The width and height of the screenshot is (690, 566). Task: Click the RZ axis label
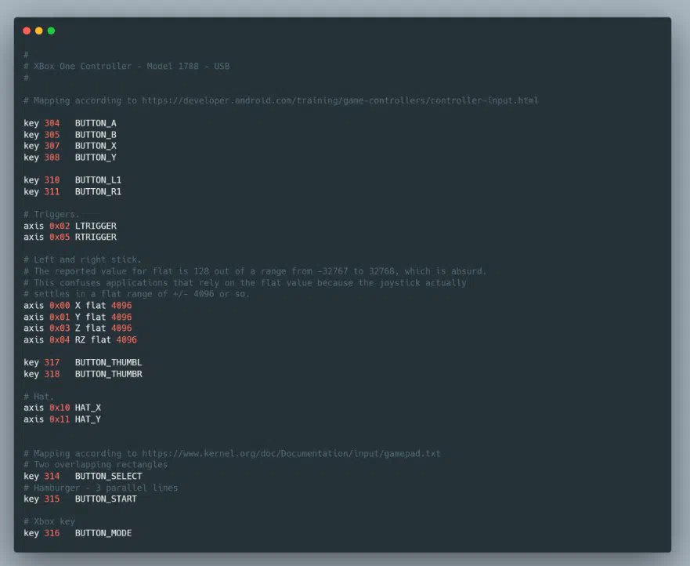[82, 339]
